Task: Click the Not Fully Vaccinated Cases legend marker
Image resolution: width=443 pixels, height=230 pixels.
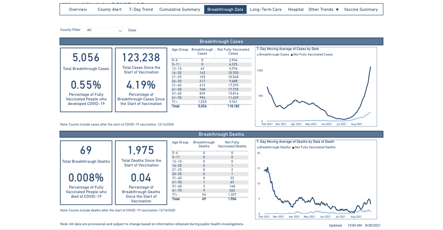Action: pyautogui.click(x=292, y=55)
